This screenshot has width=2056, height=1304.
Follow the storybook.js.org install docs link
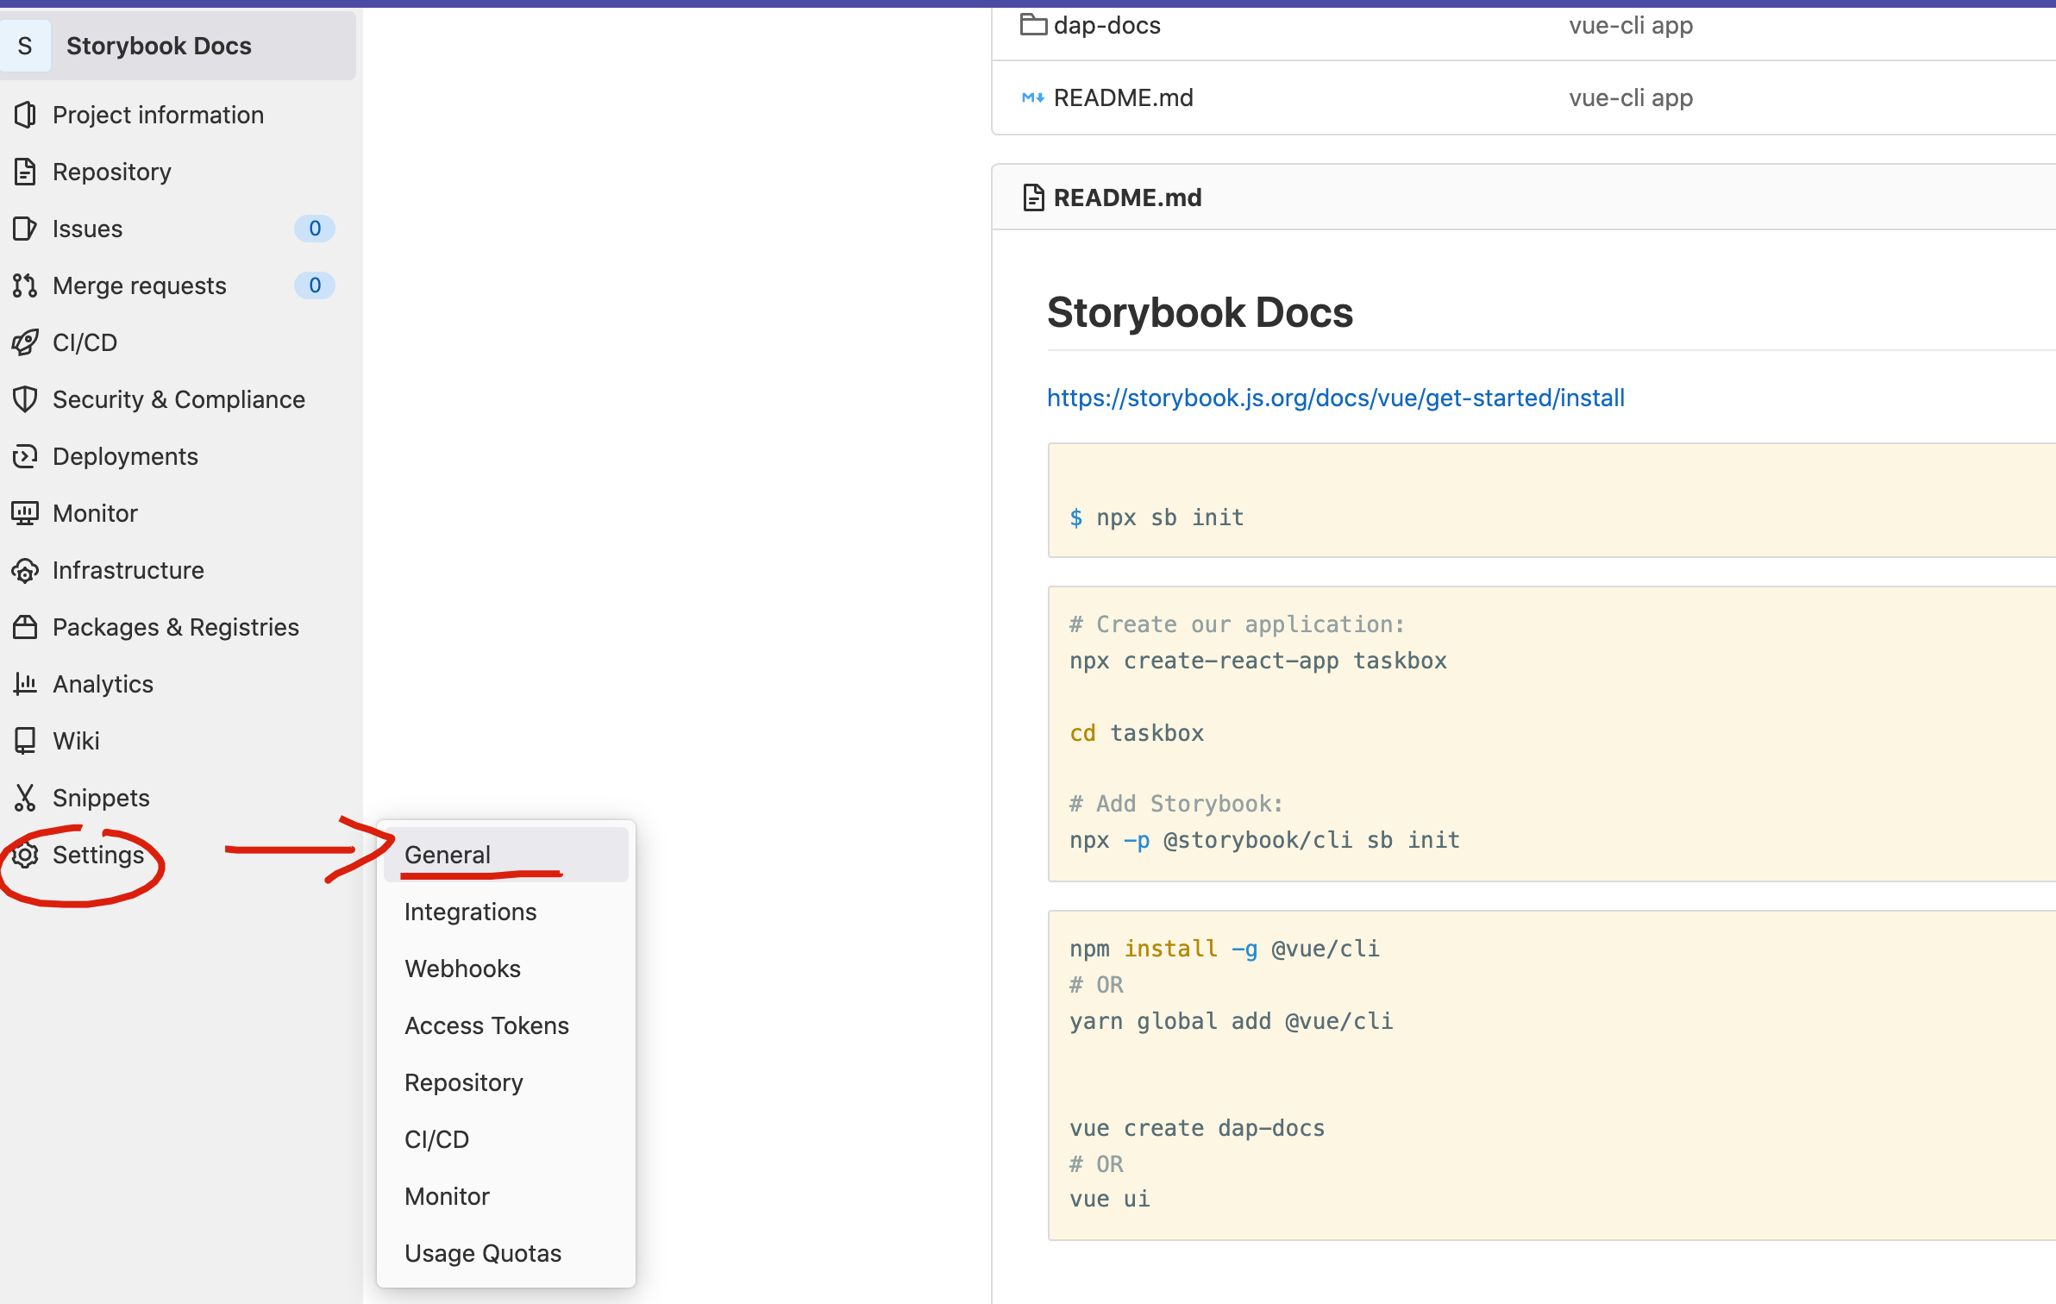point(1336,398)
